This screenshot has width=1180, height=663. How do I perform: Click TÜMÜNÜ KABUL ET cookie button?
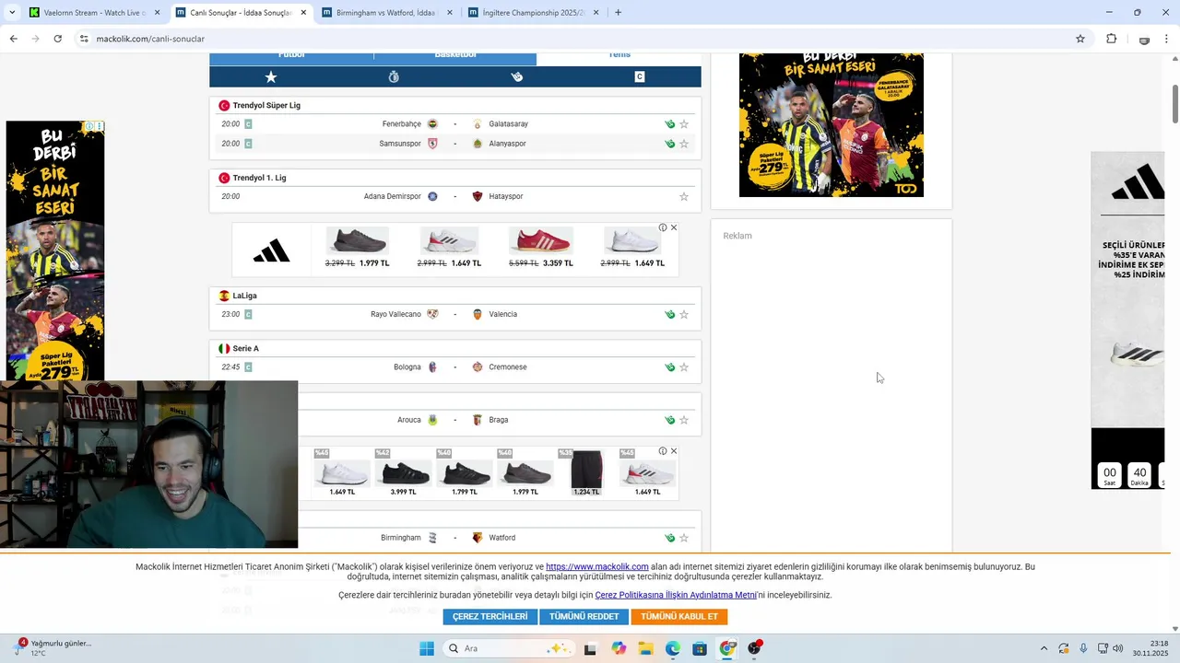(x=679, y=617)
